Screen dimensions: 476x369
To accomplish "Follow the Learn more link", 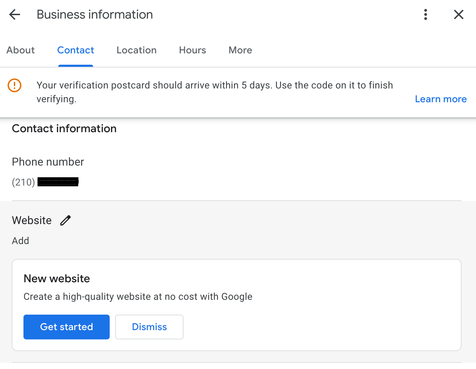I will click(440, 99).
